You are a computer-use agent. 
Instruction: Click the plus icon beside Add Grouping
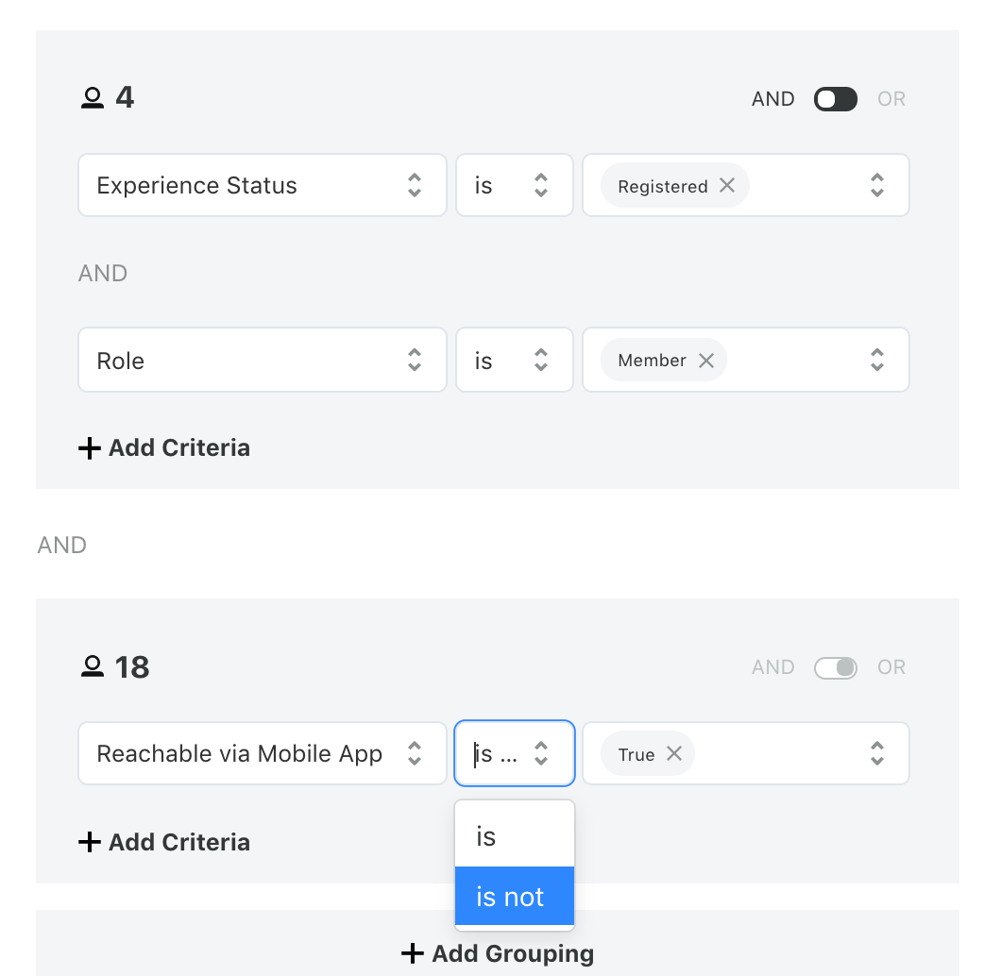(414, 953)
